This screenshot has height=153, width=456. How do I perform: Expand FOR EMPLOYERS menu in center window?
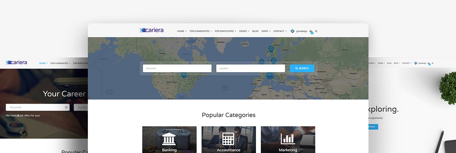[x=226, y=31]
